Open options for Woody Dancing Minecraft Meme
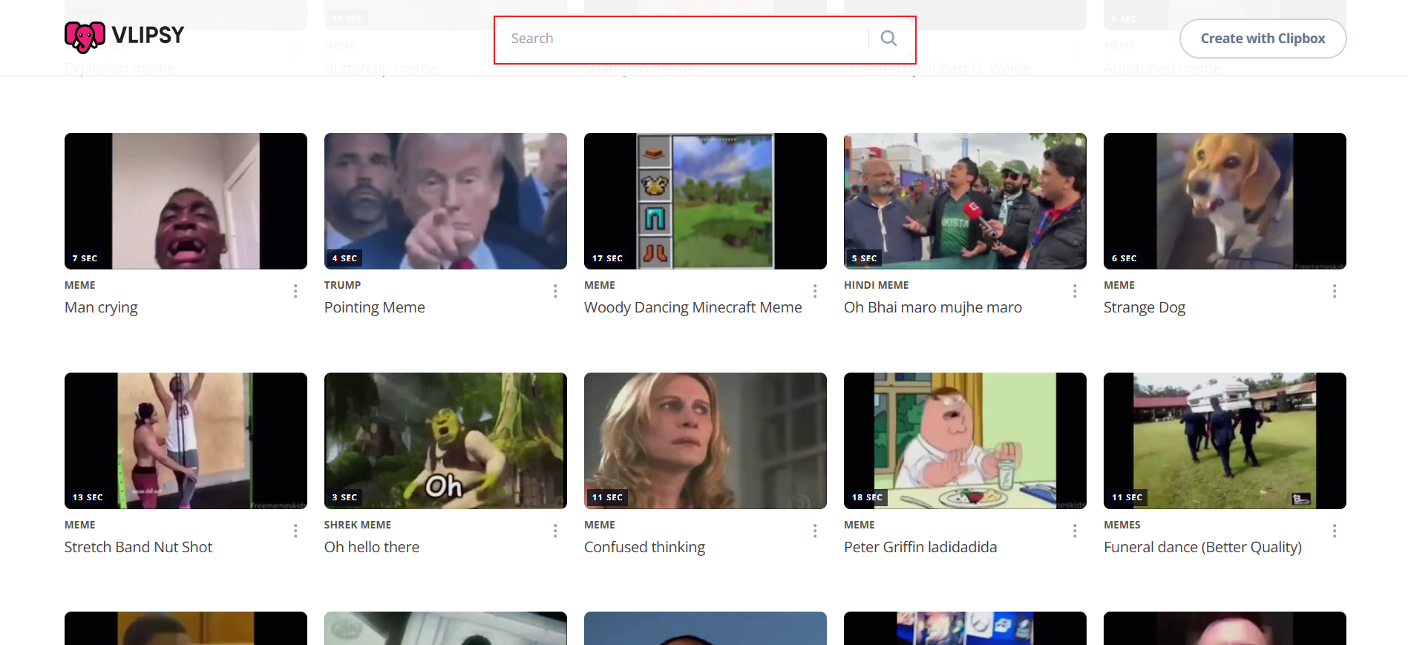1408x645 pixels. 815,291
